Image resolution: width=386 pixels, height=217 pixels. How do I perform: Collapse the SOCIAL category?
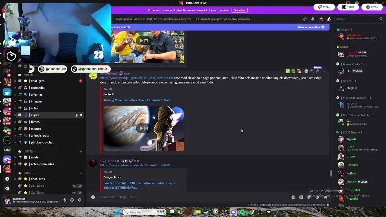click(29, 75)
